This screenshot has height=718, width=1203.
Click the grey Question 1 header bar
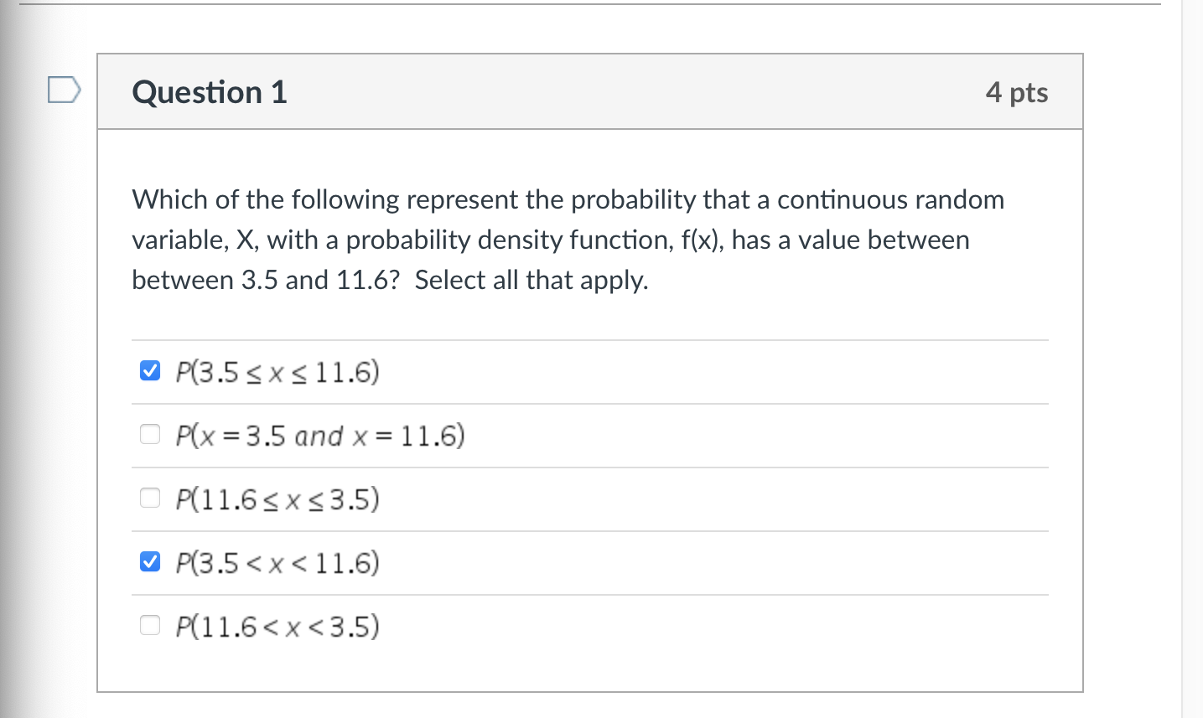[x=590, y=91]
